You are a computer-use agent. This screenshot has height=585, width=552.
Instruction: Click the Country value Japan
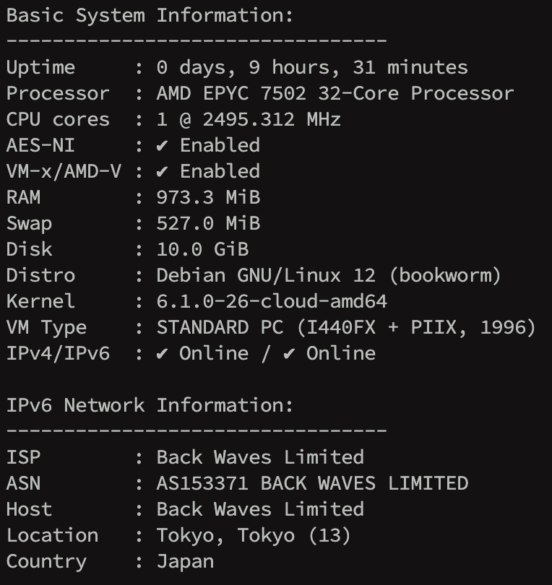[185, 561]
